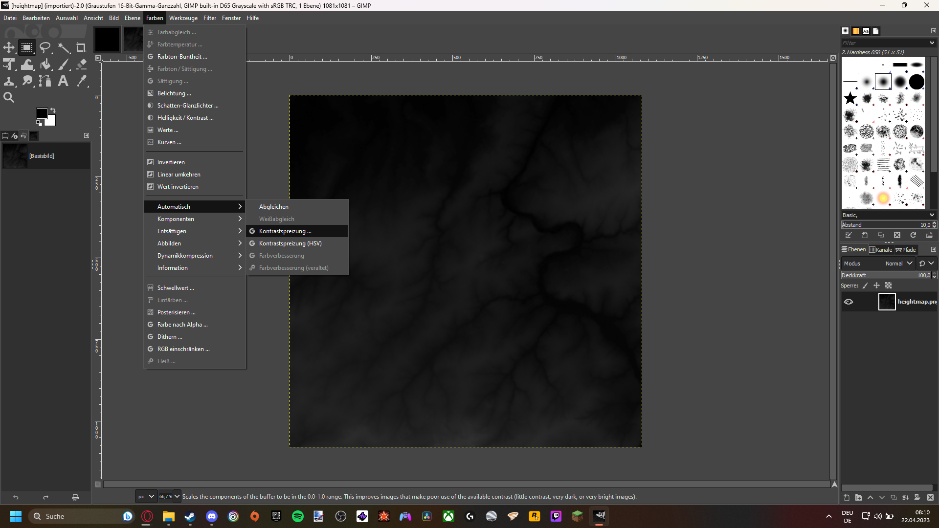Viewport: 939px width, 528px height.
Task: Open Kurven from the Farben menu
Action: pos(169,142)
